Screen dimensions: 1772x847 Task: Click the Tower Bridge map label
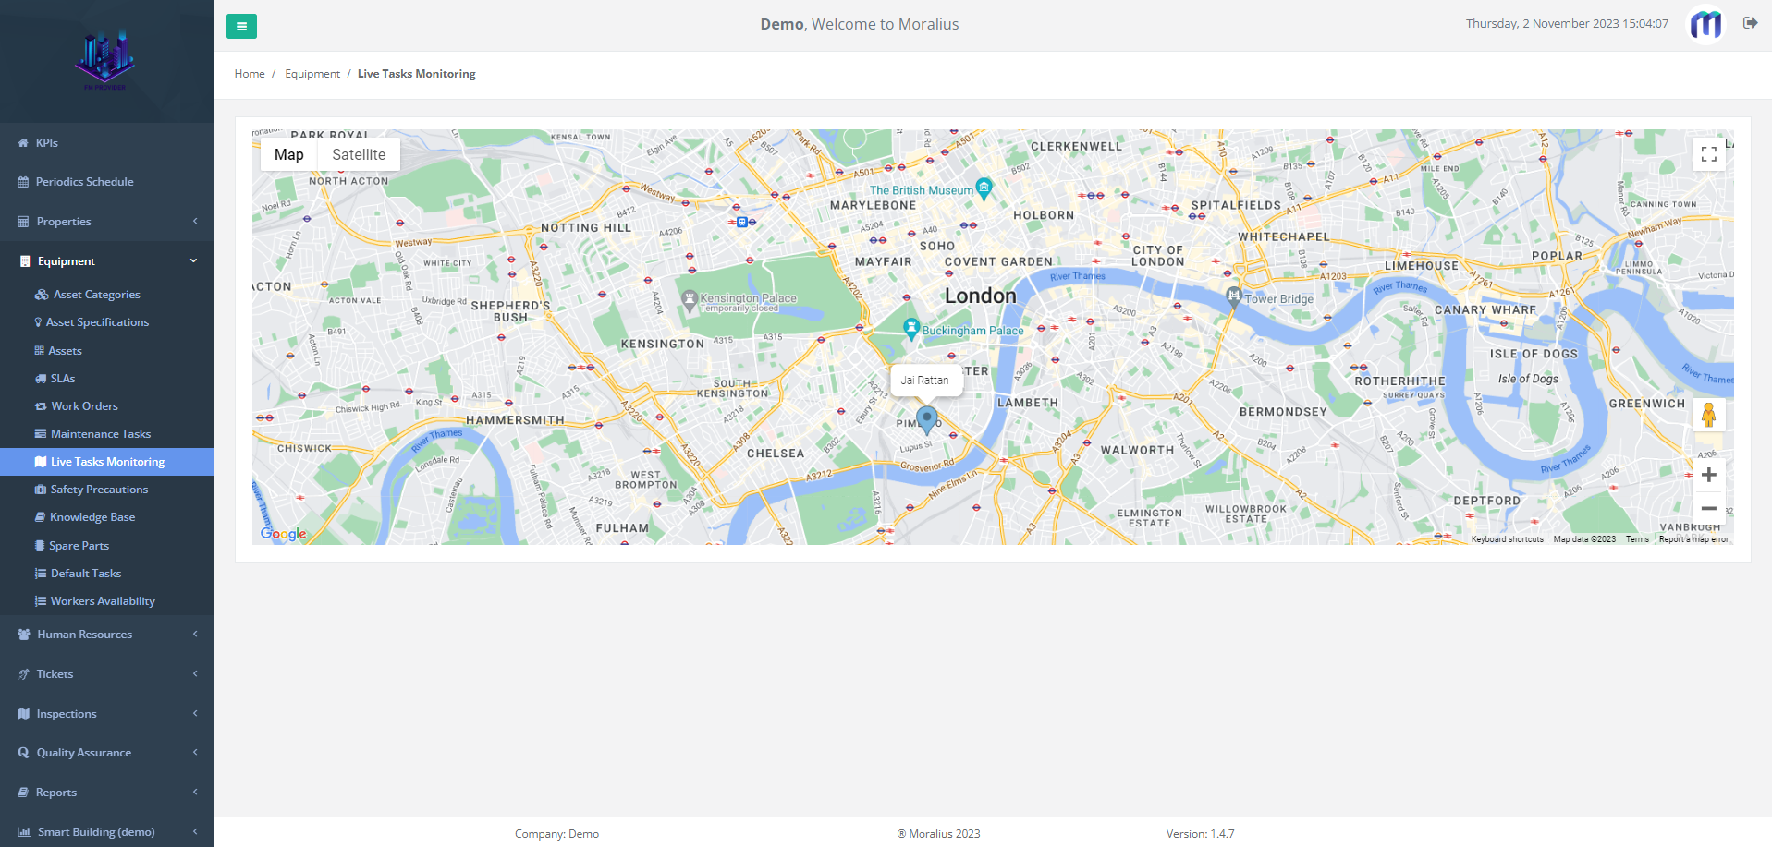point(1278,299)
